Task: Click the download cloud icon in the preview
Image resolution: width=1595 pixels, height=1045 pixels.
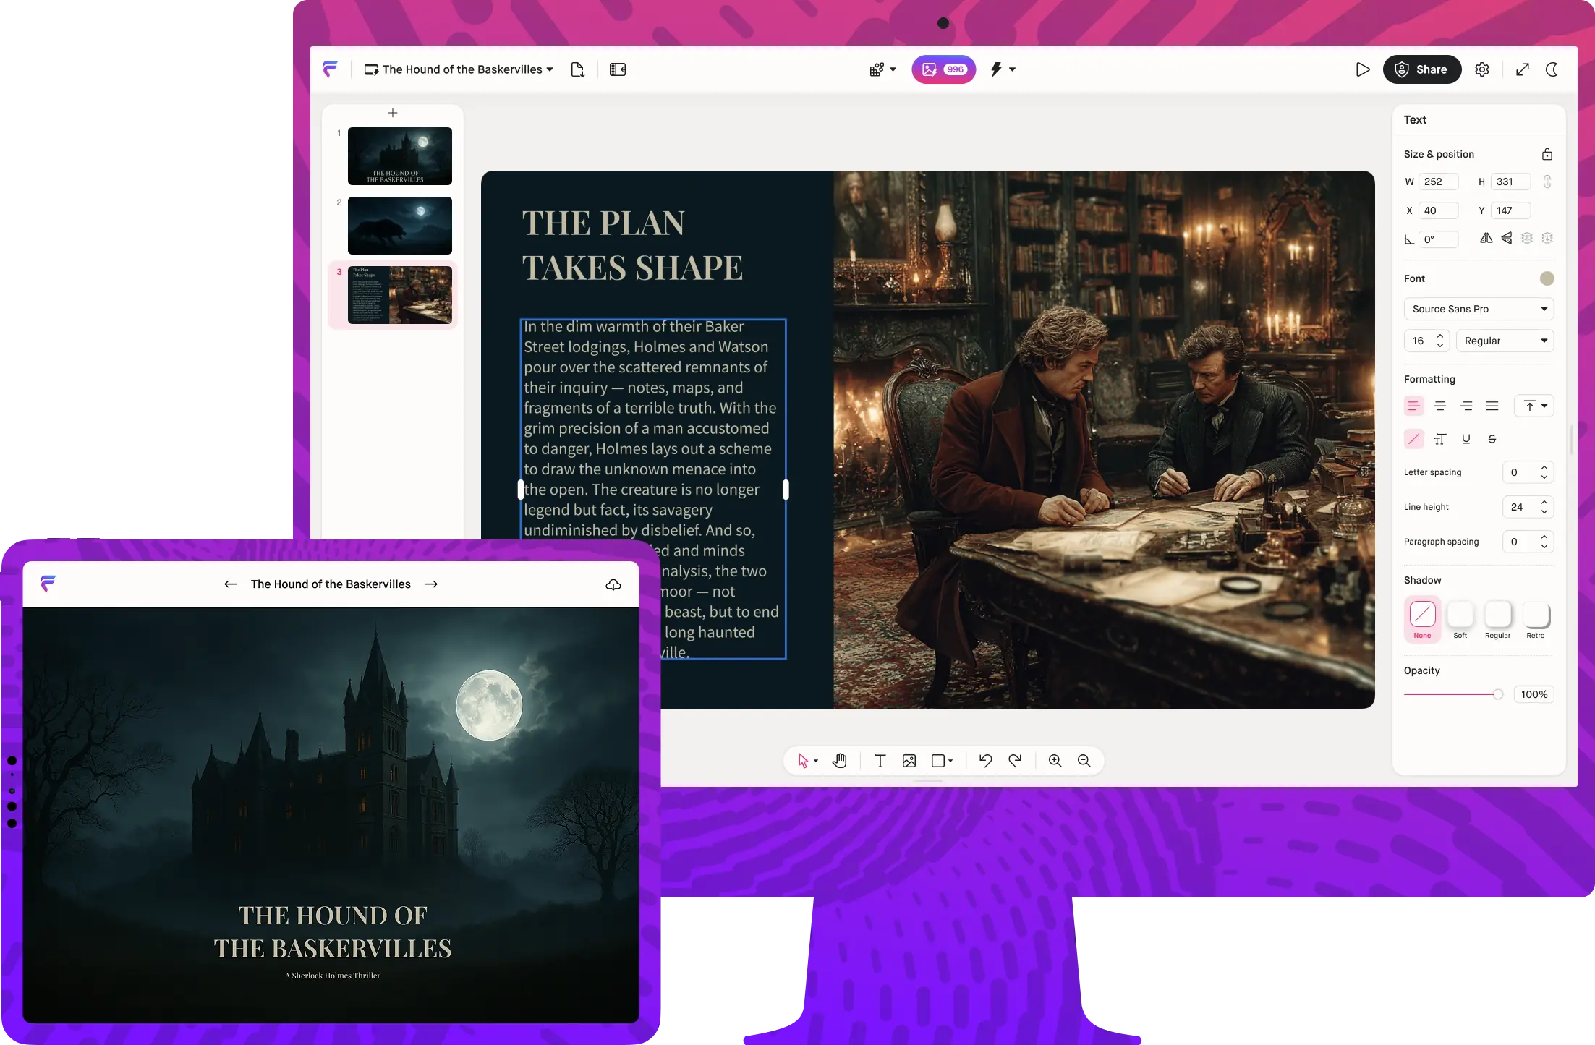Action: [613, 584]
